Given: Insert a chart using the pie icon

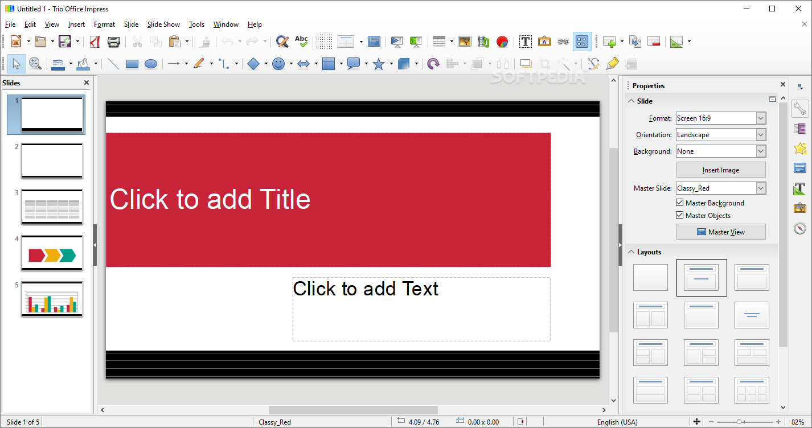Looking at the screenshot, I should coord(502,42).
